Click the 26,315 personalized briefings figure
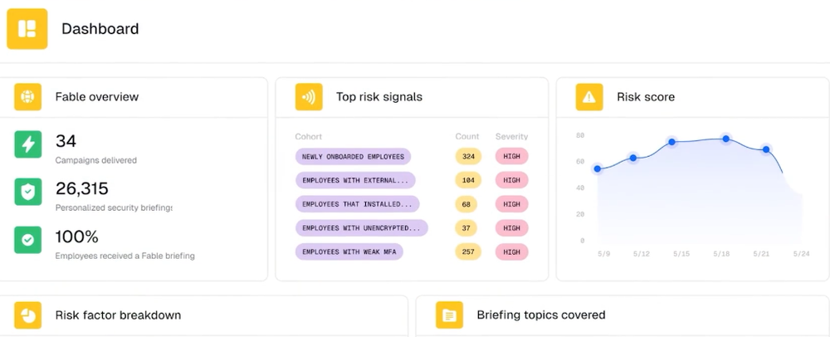Image resolution: width=830 pixels, height=337 pixels. (82, 188)
